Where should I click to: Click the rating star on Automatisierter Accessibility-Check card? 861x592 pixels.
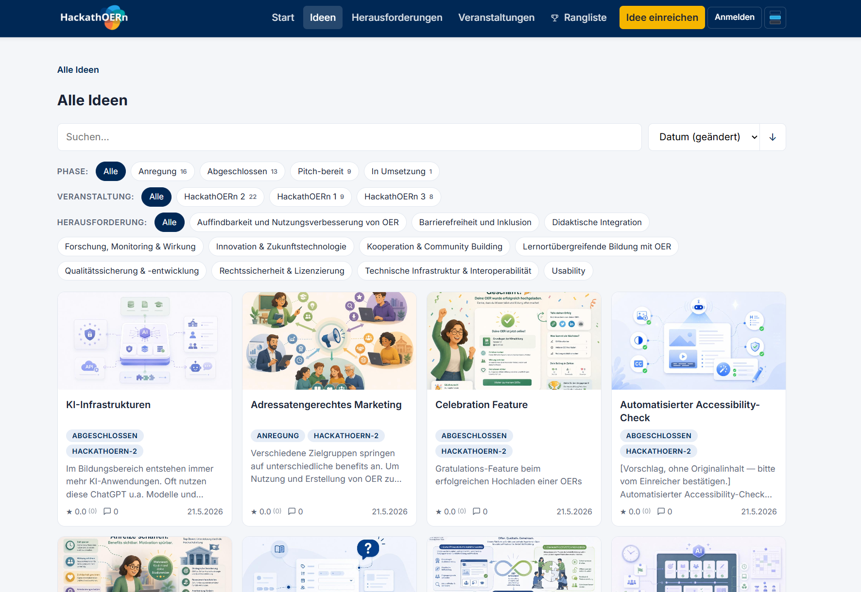tap(623, 512)
